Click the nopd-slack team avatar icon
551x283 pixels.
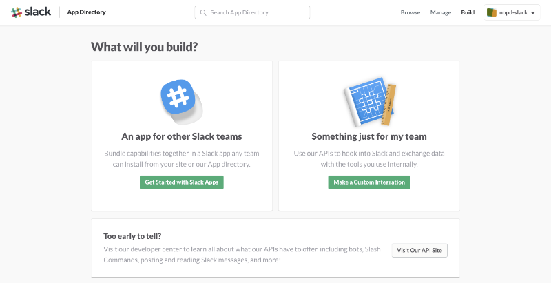coord(492,12)
